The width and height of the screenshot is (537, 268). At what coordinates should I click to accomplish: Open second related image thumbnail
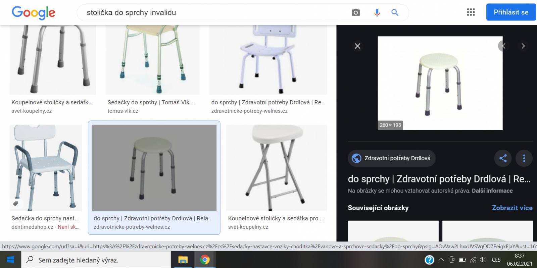point(488,231)
